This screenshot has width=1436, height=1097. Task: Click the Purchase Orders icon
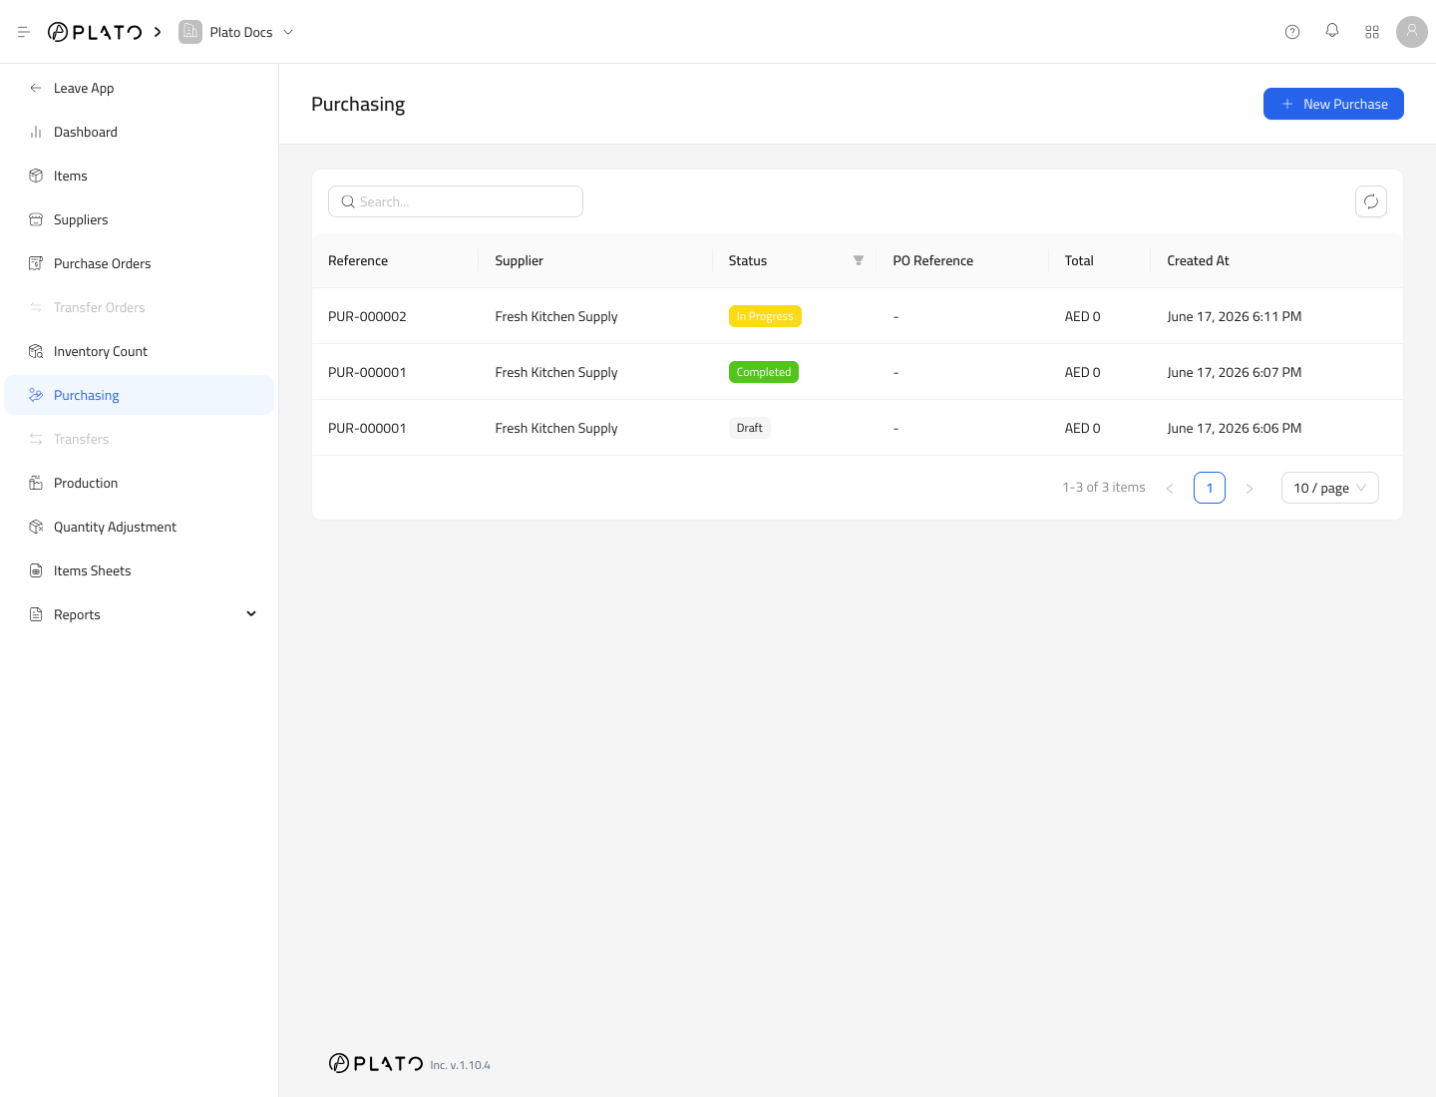click(x=36, y=263)
